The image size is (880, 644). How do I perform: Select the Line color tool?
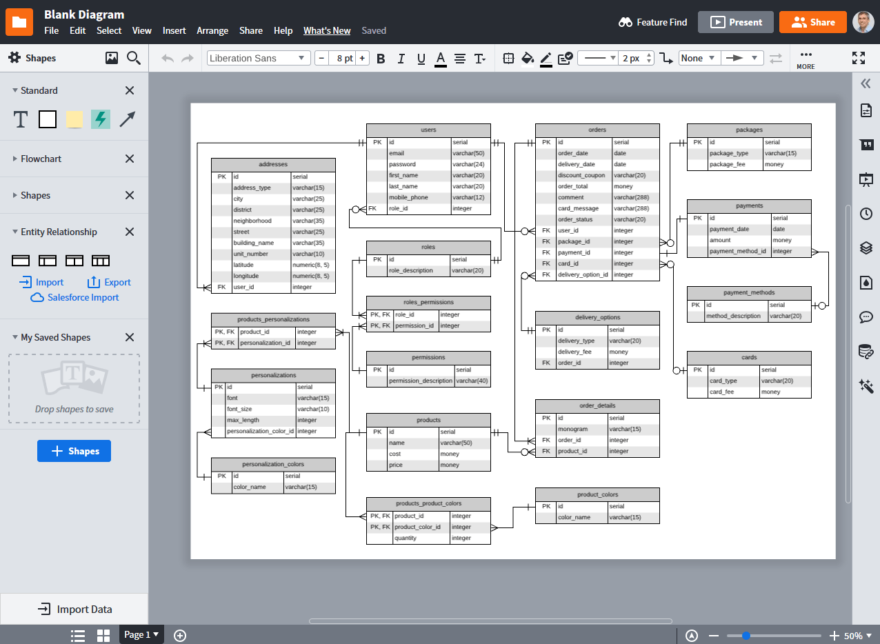point(546,59)
